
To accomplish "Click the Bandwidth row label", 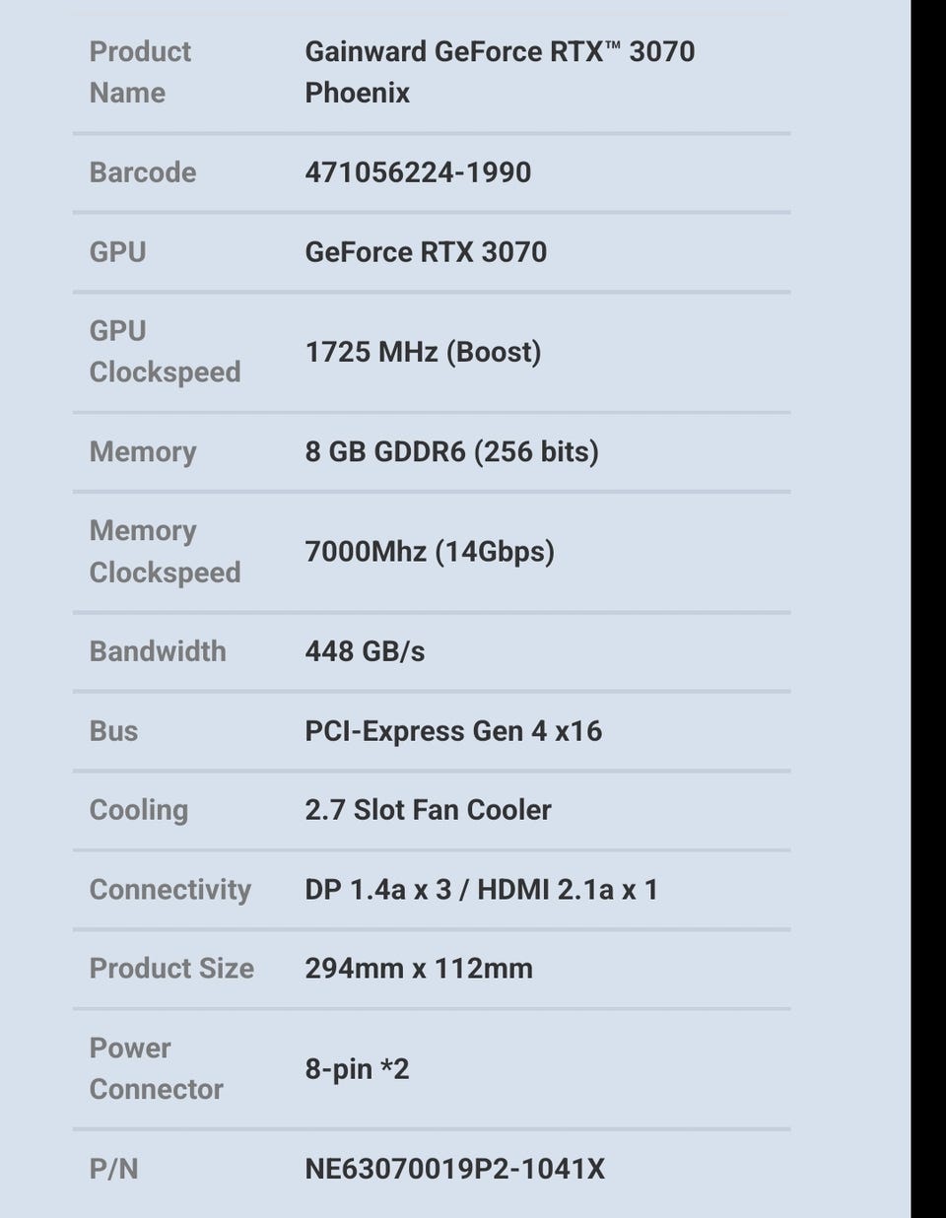I will click(158, 651).
